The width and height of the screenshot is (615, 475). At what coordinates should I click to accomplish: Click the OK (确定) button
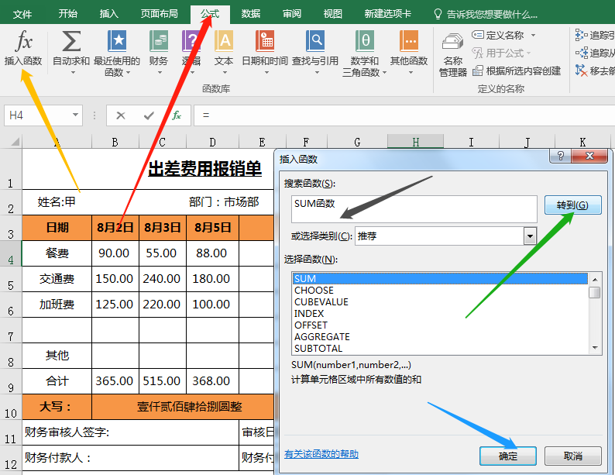click(508, 456)
